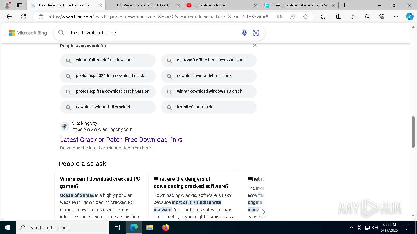417x234 pixels.
Task: Show next People also ask card
Action: [263, 212]
